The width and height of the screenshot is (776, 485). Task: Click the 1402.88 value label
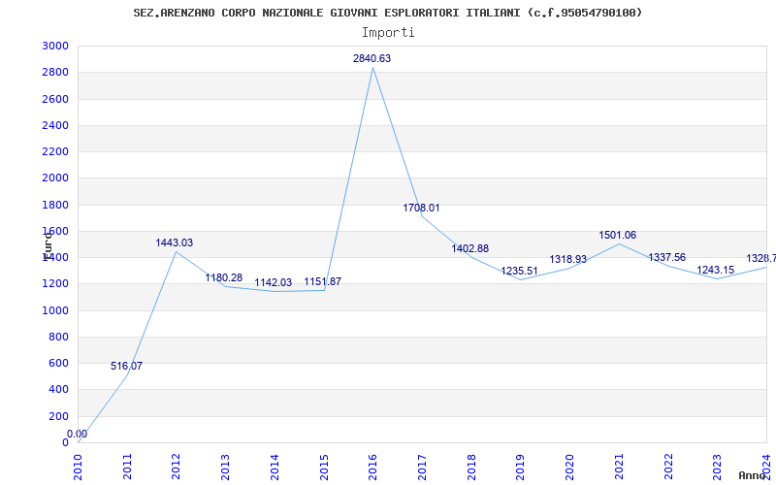470,249
